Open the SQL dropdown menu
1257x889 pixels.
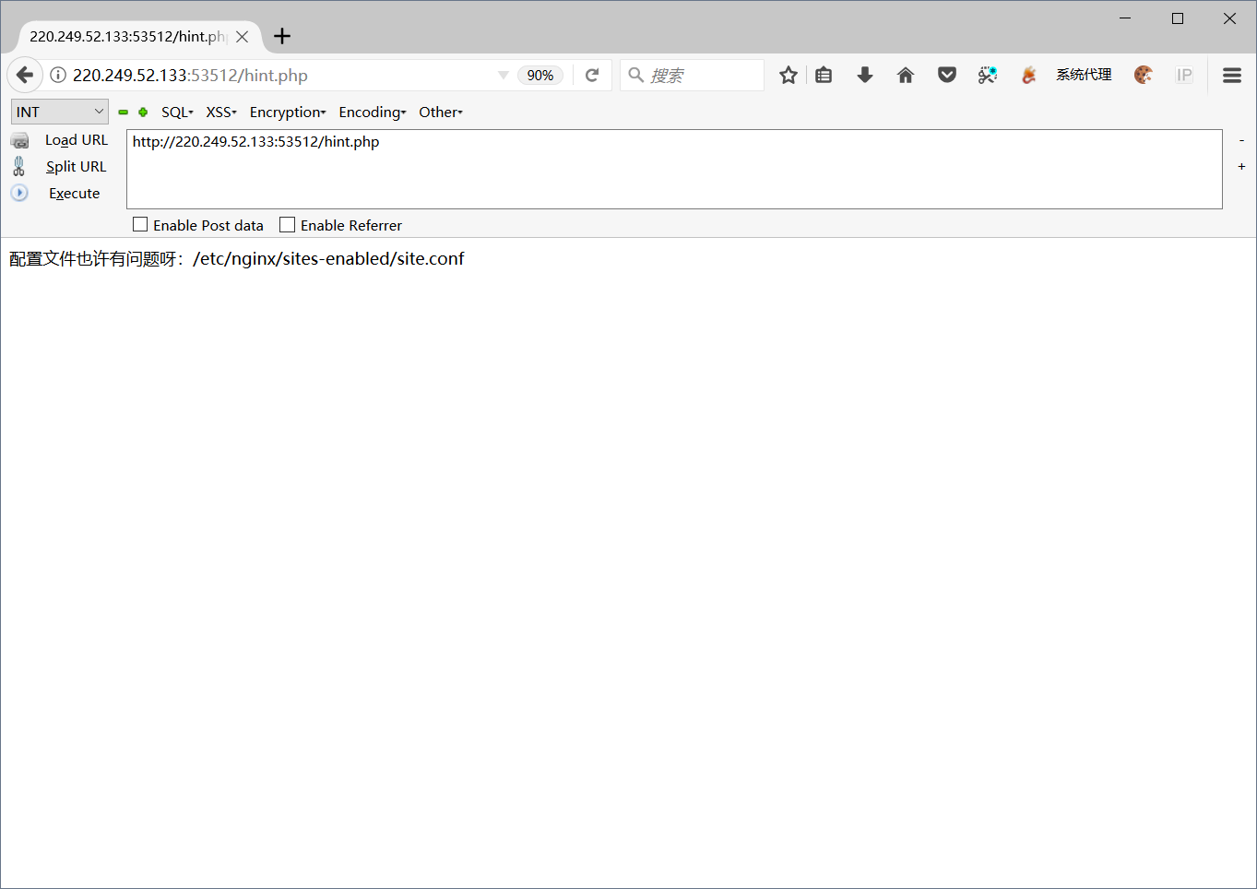pyautogui.click(x=176, y=112)
